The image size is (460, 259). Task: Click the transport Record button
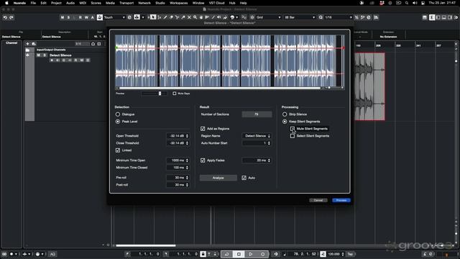click(x=263, y=254)
